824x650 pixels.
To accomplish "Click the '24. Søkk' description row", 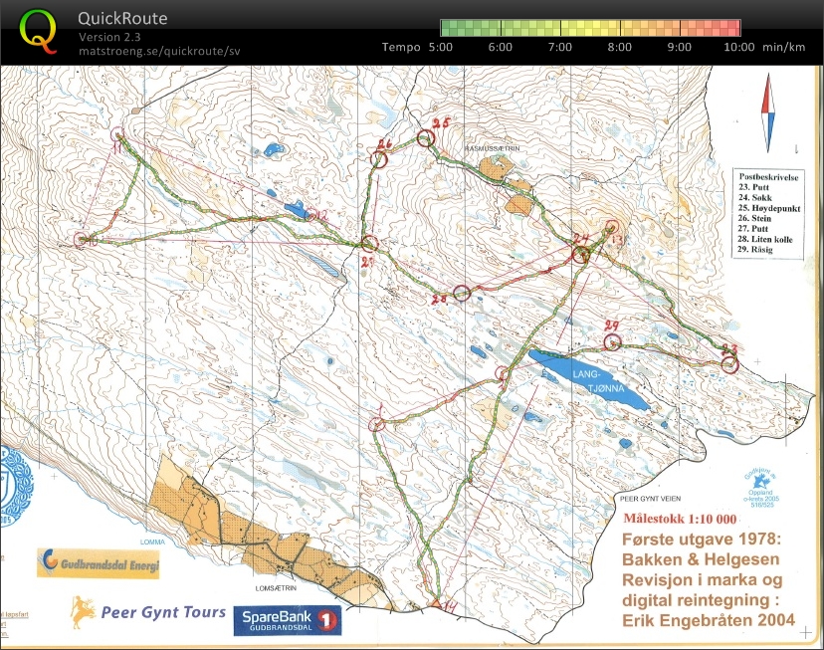I will (x=755, y=197).
